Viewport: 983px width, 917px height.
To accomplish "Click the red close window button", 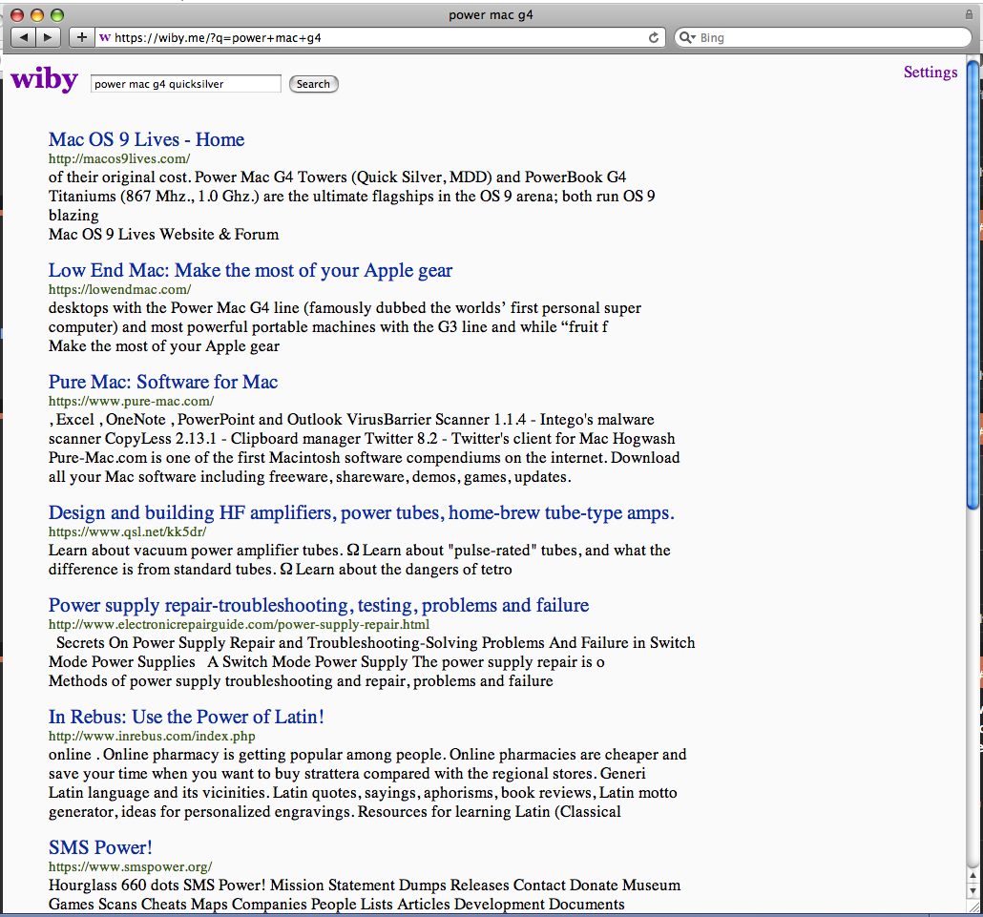I will 17,14.
